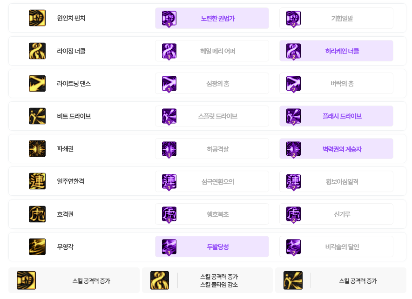Image resolution: width=412 pixels, height=299 pixels.
Task: Click the 호격권 skill icon
Action: click(x=37, y=214)
